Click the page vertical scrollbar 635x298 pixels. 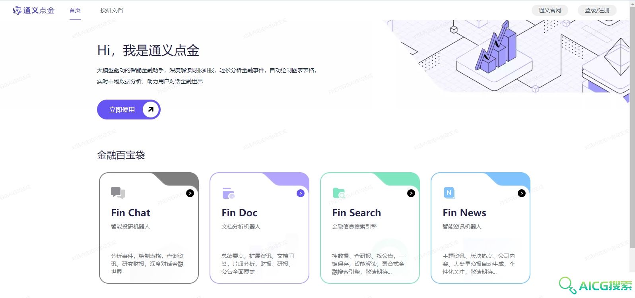click(x=632, y=127)
